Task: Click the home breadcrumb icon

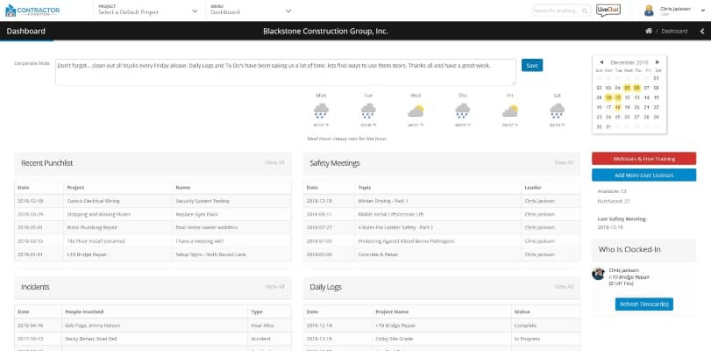Action: 649,31
